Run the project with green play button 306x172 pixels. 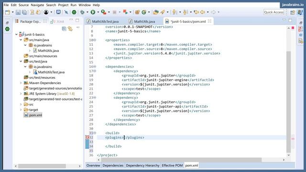pyautogui.click(x=93, y=12)
